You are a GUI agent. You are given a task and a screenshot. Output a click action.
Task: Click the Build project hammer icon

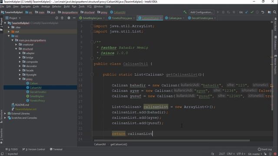(185, 12)
